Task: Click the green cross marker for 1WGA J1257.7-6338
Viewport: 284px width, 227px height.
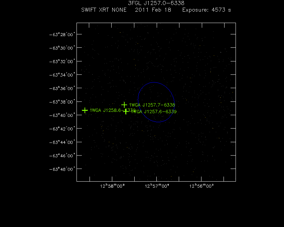Action: click(124, 104)
